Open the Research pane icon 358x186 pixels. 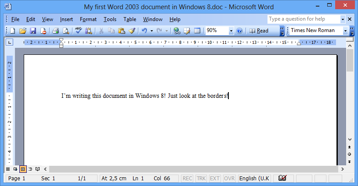(x=89, y=31)
